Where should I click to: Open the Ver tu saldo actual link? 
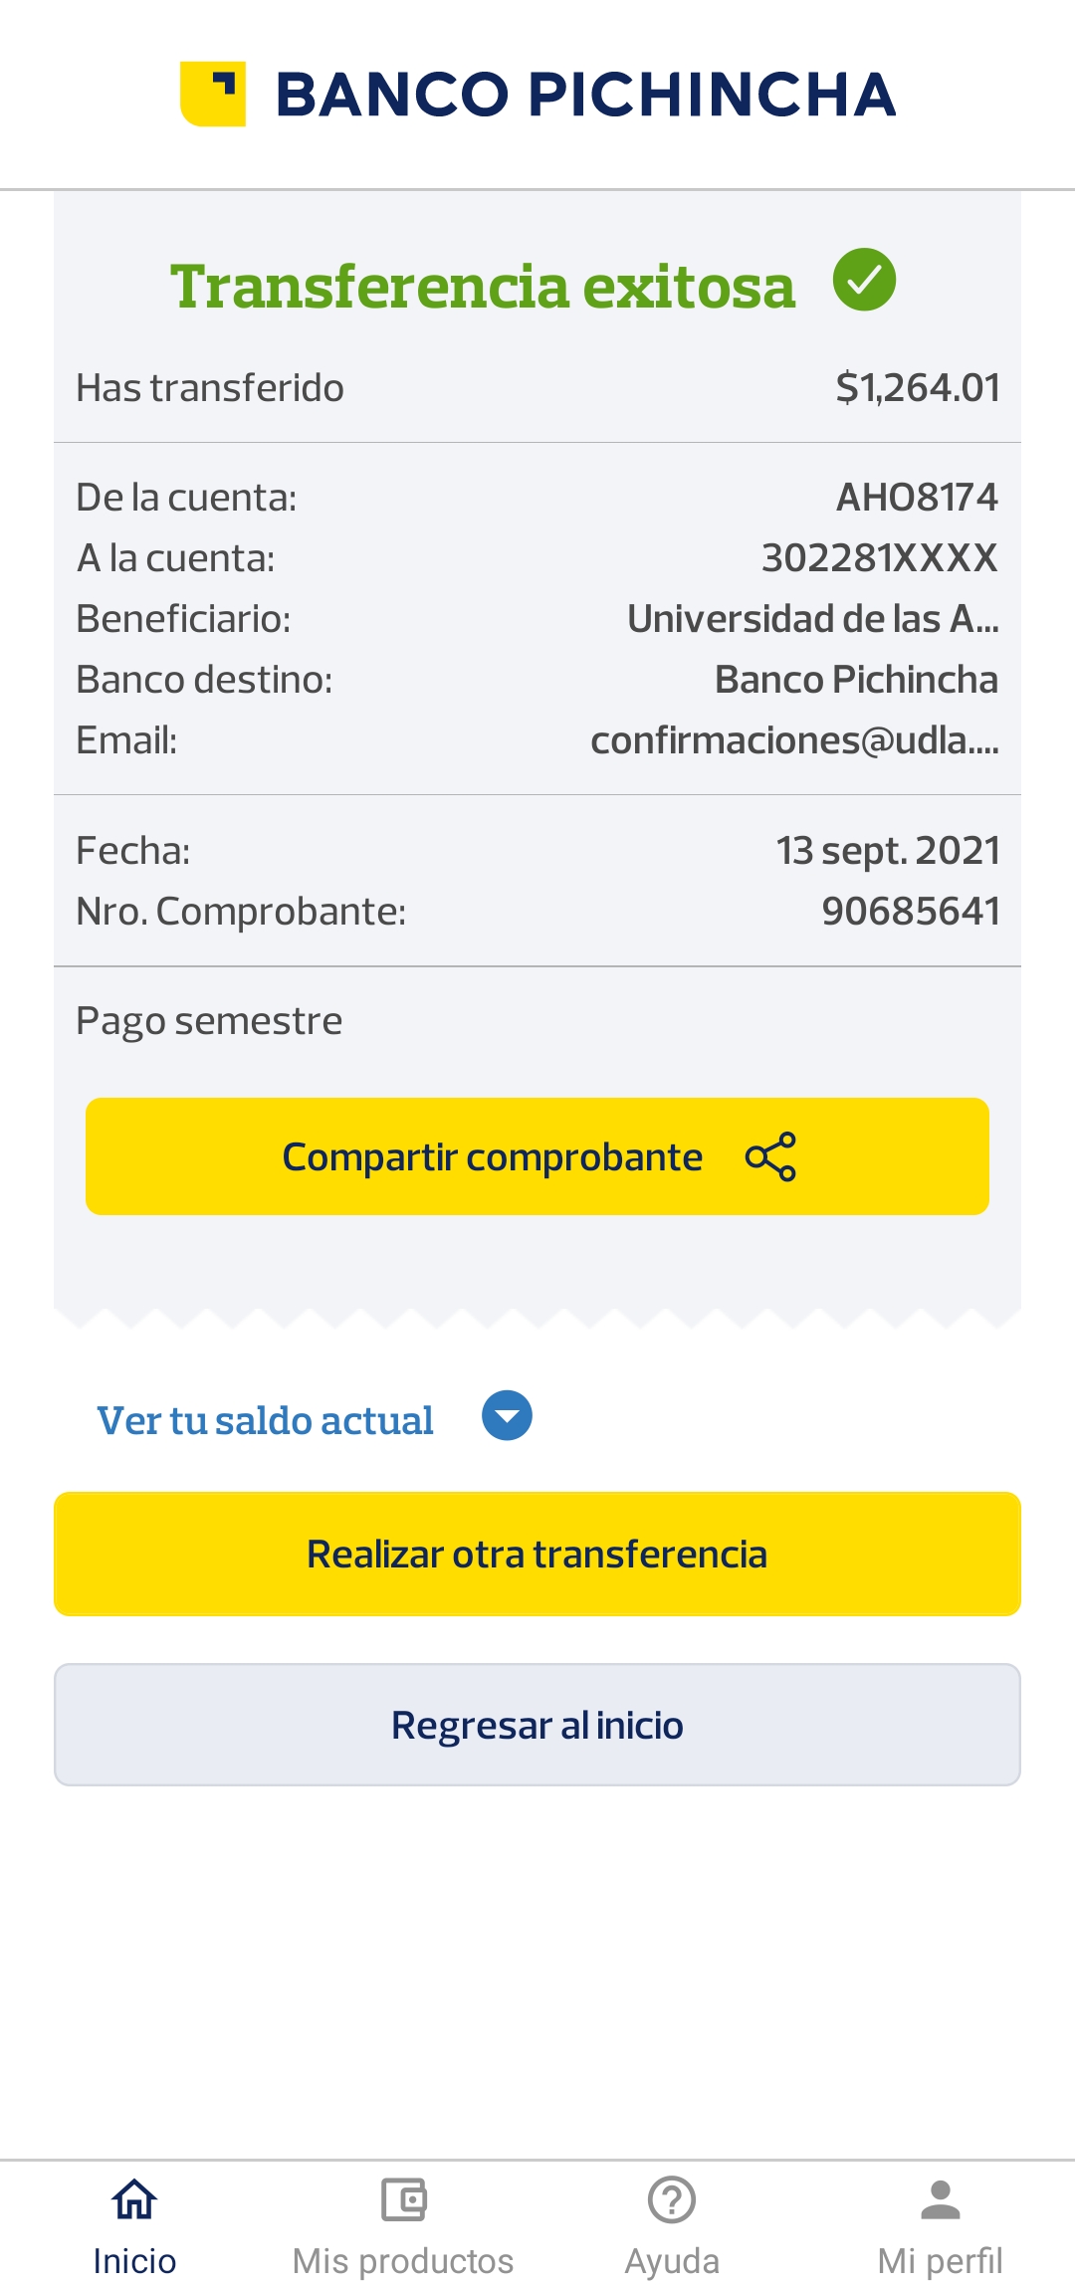coord(265,1420)
